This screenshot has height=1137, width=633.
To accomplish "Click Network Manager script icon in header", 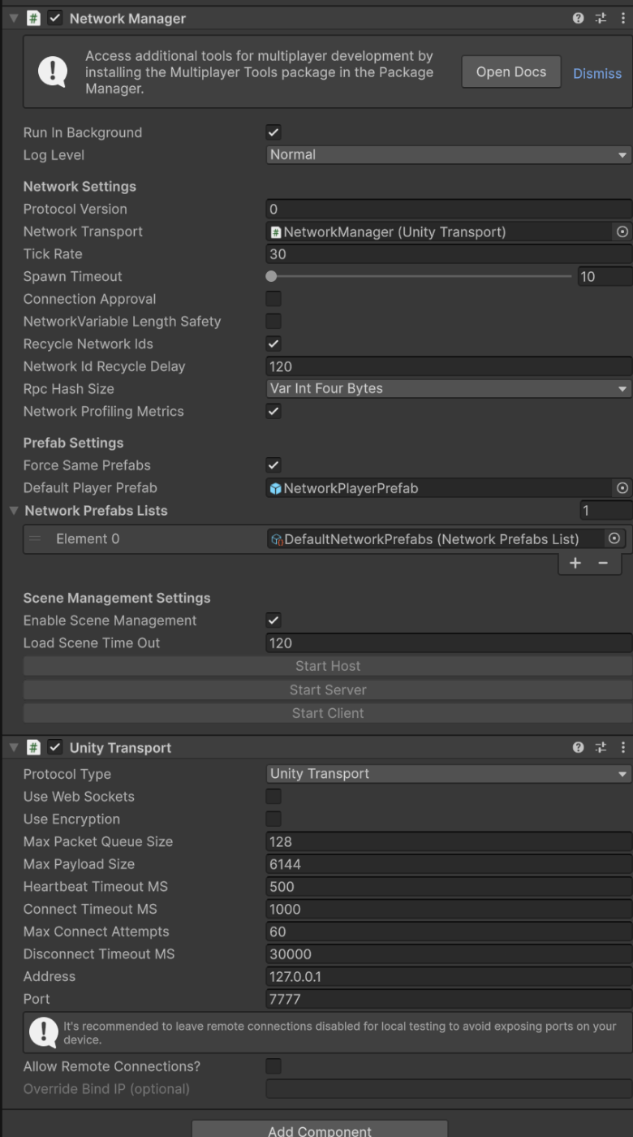I will pyautogui.click(x=35, y=19).
